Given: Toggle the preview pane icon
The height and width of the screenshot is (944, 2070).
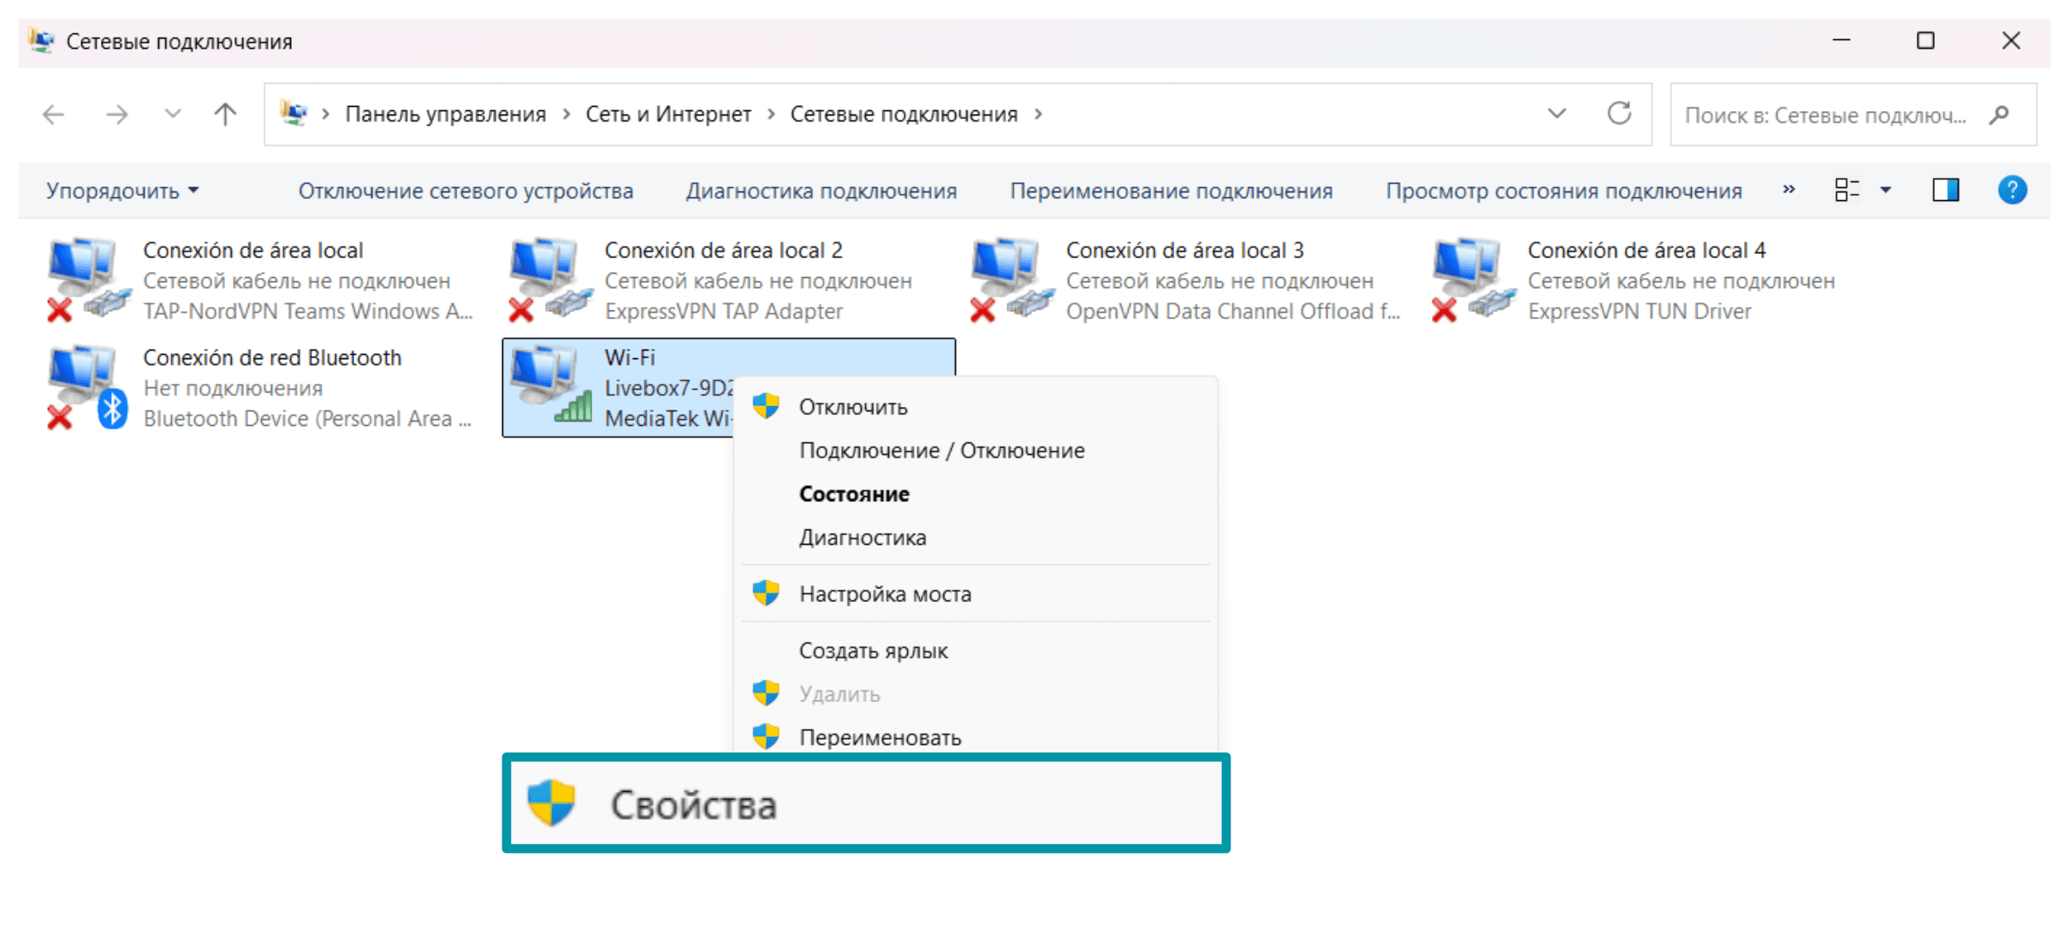Looking at the screenshot, I should point(1945,190).
